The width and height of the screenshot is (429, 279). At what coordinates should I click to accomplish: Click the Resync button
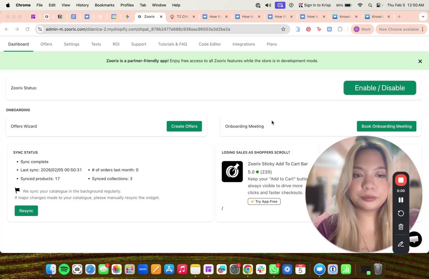(x=26, y=211)
